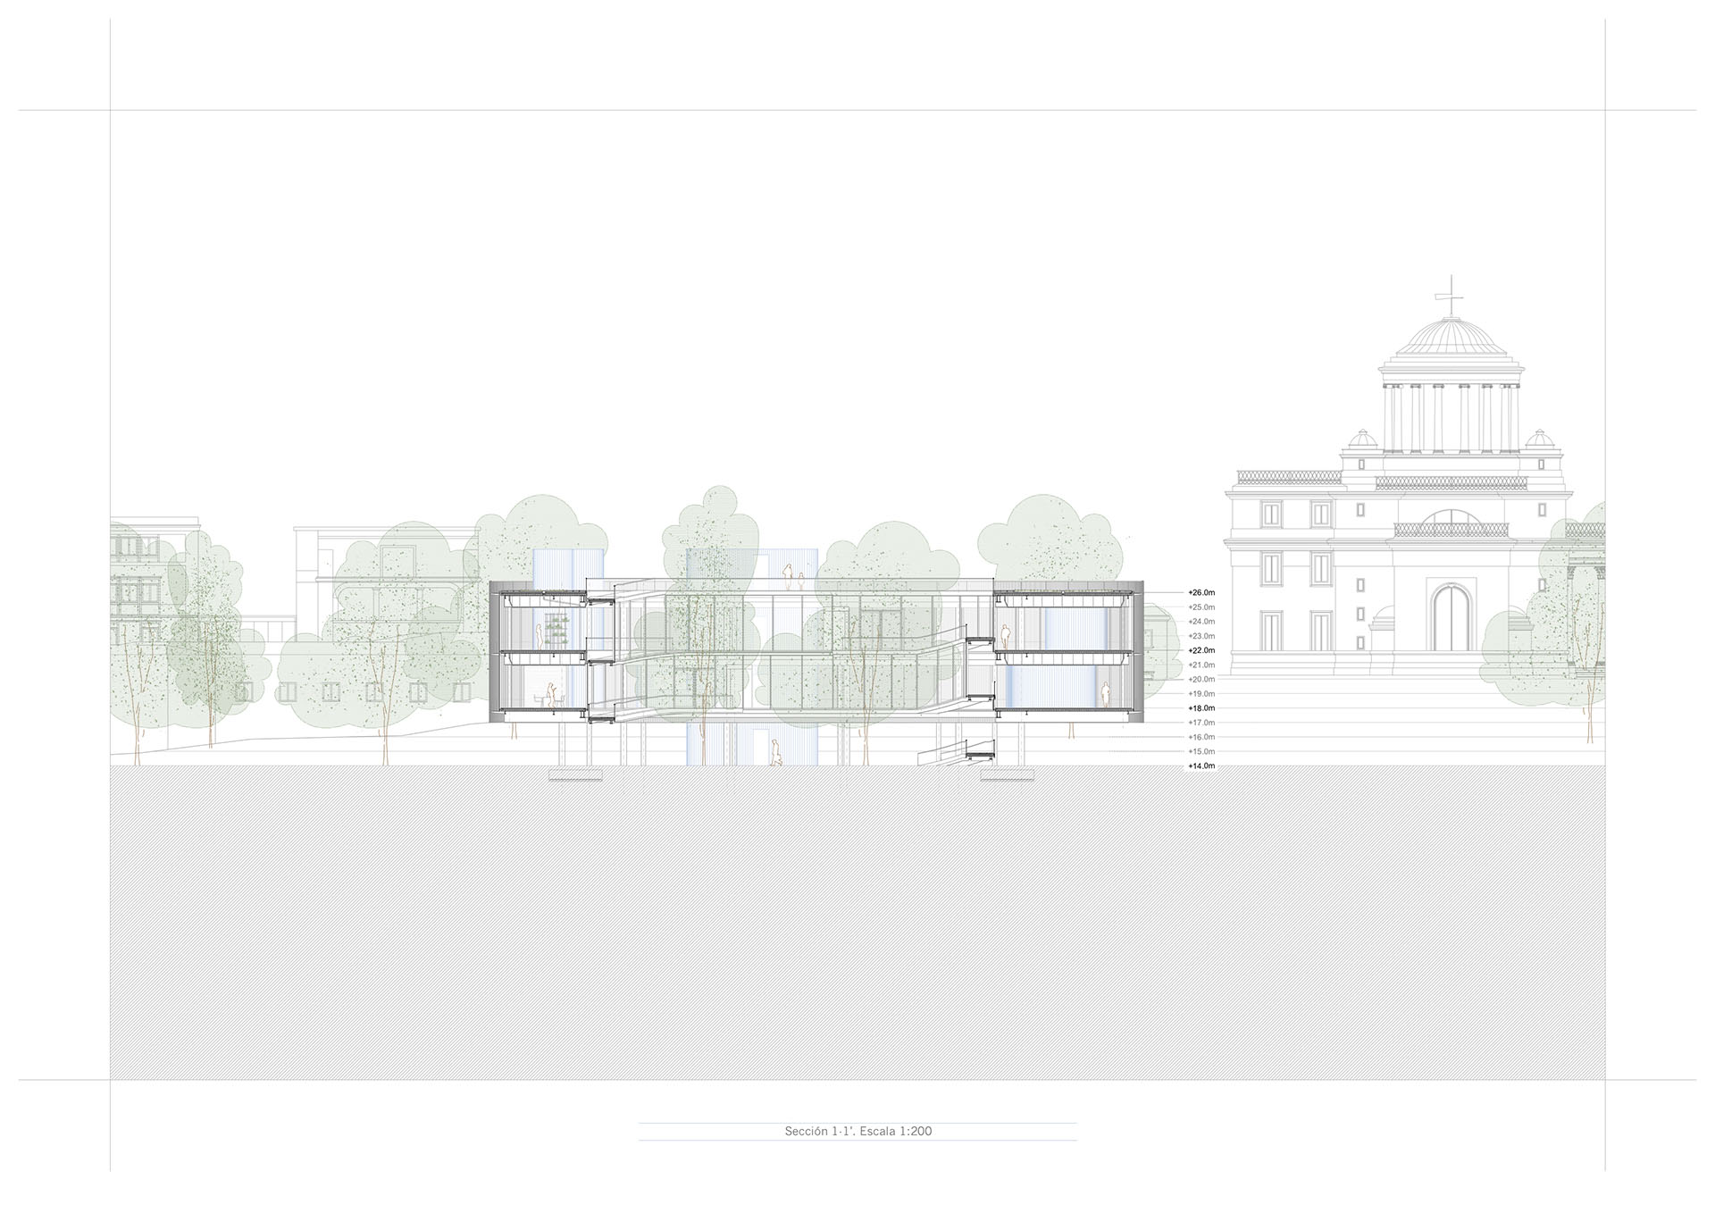Click the +24.0m elevation marker text
The height and width of the screenshot is (1213, 1715).
click(x=1201, y=622)
